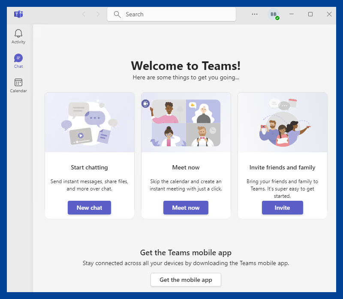Screen dimensions: 343x299
Task: Click 'Skip the calendar and create an' text
Action: click(x=186, y=181)
